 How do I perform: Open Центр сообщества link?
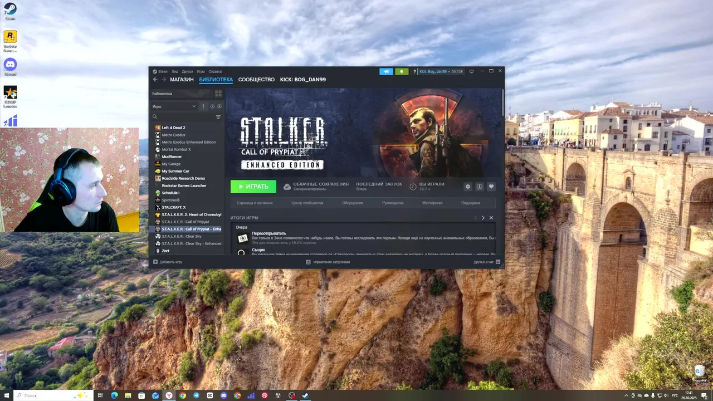point(307,203)
